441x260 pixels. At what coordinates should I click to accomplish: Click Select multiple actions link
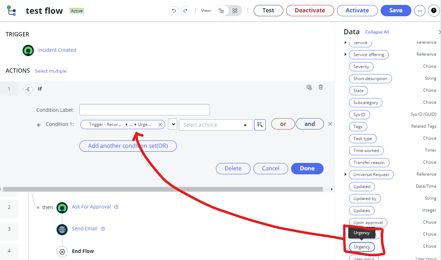click(x=51, y=71)
